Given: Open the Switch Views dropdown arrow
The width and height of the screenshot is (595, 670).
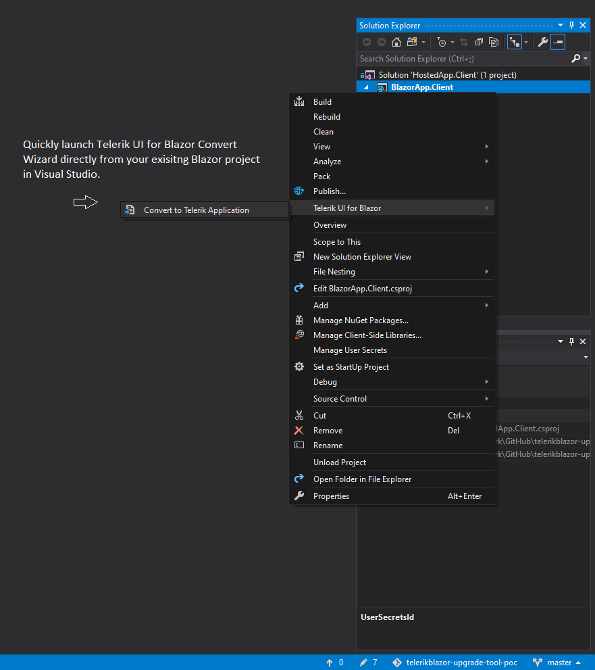Looking at the screenshot, I should click(423, 43).
